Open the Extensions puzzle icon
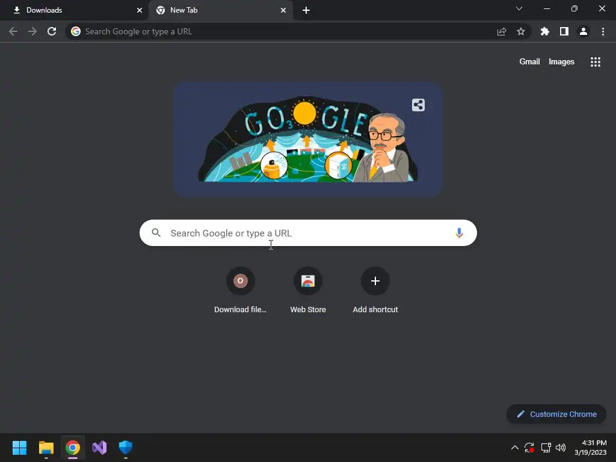Image resolution: width=616 pixels, height=462 pixels. (x=545, y=31)
